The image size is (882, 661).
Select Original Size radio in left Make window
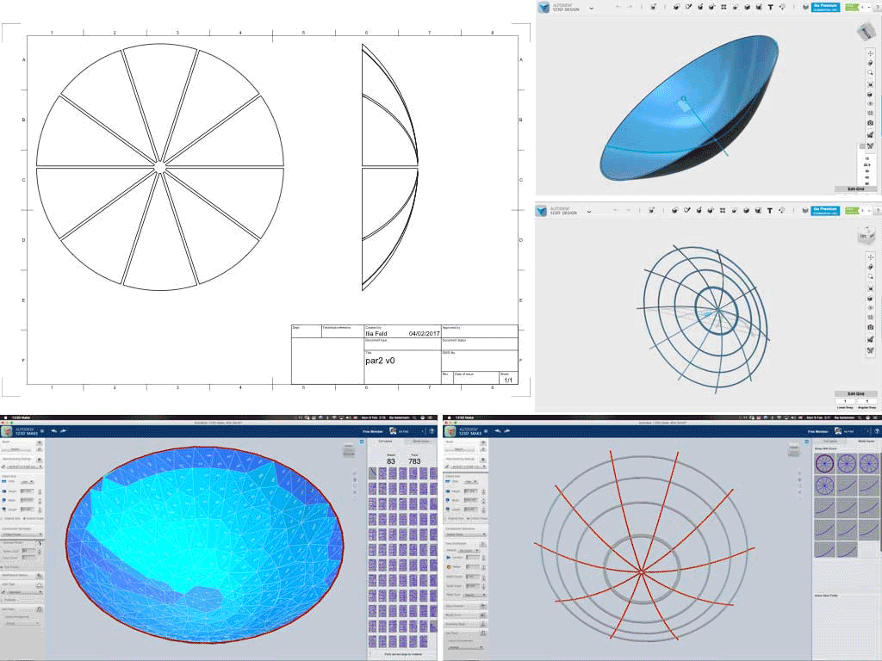coord(2,518)
